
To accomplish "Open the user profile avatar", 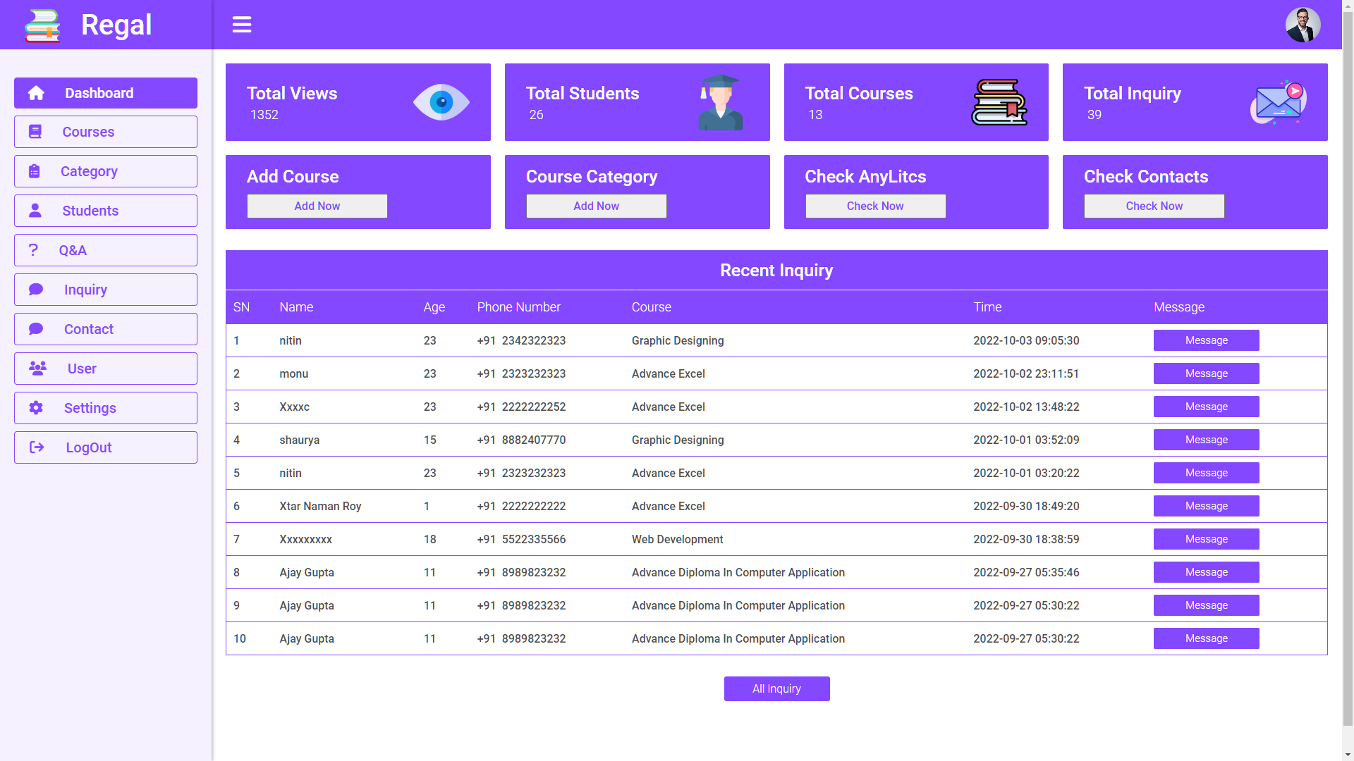I will coord(1303,25).
